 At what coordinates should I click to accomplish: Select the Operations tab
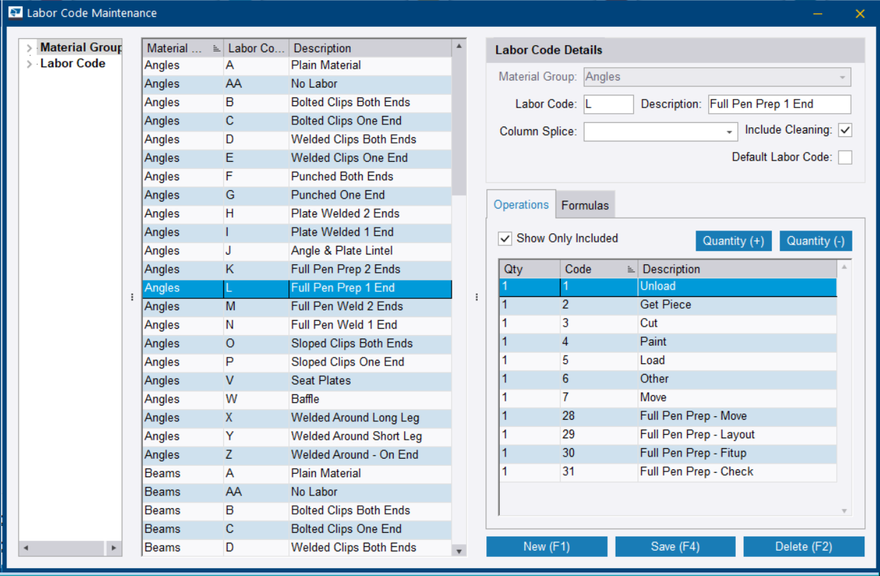(521, 205)
